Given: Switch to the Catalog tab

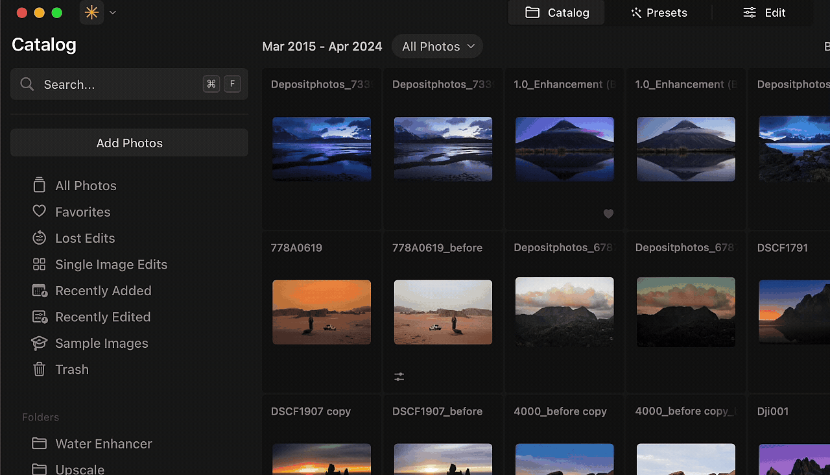Looking at the screenshot, I should [x=556, y=12].
